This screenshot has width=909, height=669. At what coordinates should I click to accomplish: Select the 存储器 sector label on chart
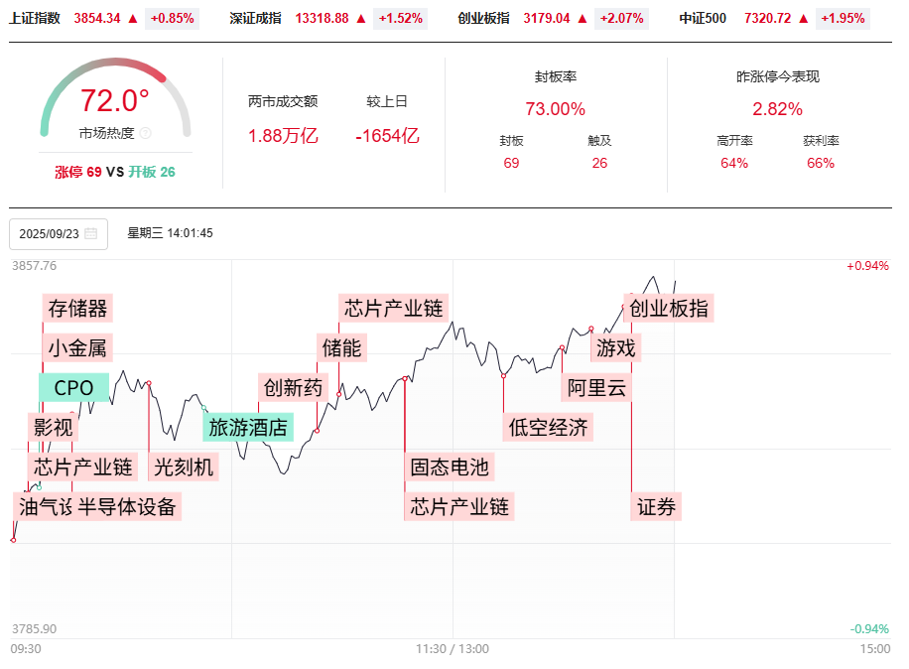(77, 309)
